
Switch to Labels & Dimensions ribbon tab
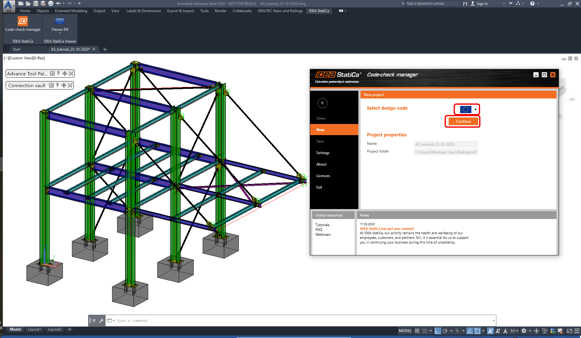click(x=144, y=11)
